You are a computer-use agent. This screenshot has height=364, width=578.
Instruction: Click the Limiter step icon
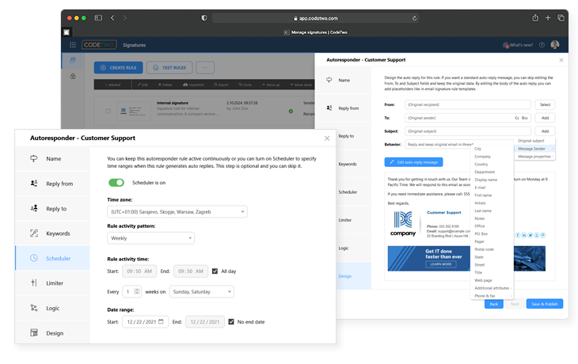34,282
